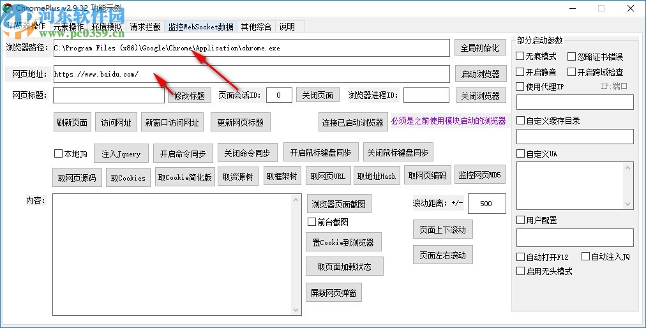
Task: Click the 取网页编码 button
Action: (428, 175)
